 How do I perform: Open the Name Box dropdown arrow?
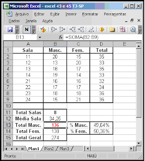(x=40, y=37)
